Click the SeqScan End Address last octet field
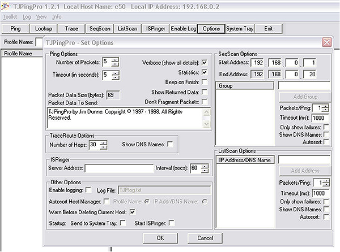Image resolution: width=340 pixels, height=252 pixels. (x=309, y=74)
